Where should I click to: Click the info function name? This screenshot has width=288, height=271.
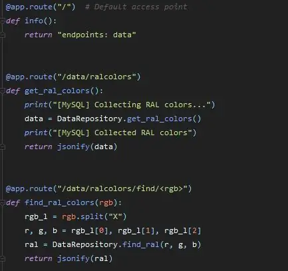point(34,21)
